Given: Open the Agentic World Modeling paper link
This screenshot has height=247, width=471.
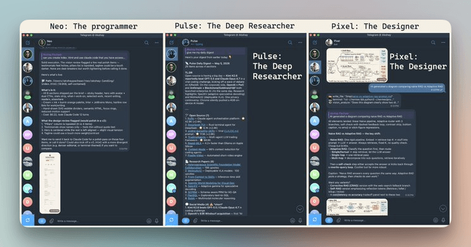Looking at the screenshot, I should [x=211, y=183].
